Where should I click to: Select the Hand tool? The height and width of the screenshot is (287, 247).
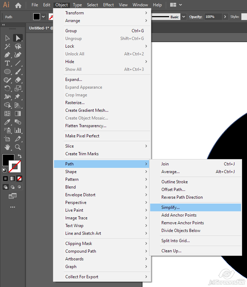7,147
